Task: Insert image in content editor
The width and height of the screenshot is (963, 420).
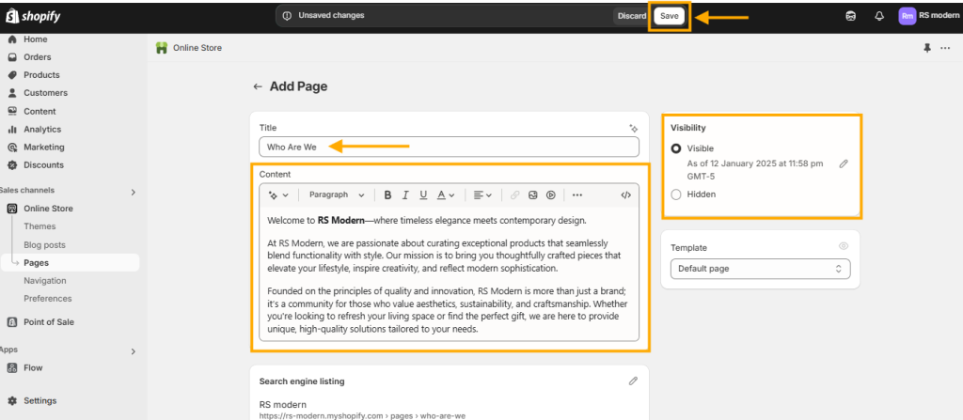Action: click(x=533, y=195)
